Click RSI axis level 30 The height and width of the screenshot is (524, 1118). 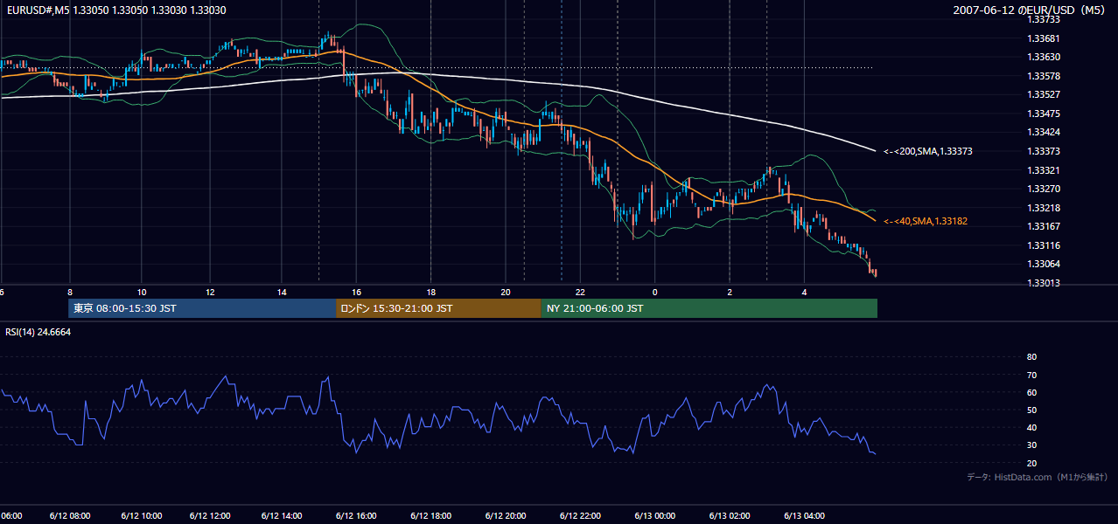[x=1031, y=445]
